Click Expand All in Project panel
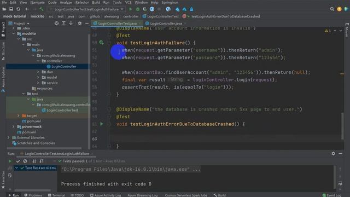This screenshot has width=350, height=197. pos(63,23)
